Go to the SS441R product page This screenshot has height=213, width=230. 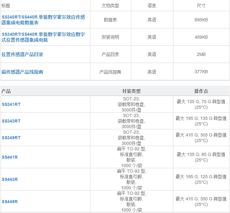(x=10, y=157)
